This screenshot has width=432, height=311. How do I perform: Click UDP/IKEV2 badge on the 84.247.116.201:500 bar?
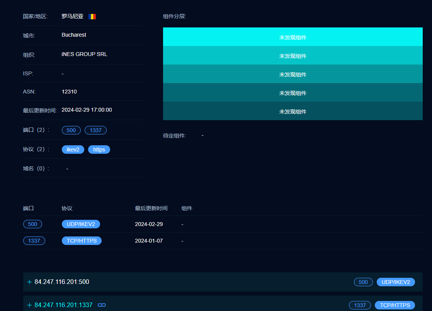point(396,282)
